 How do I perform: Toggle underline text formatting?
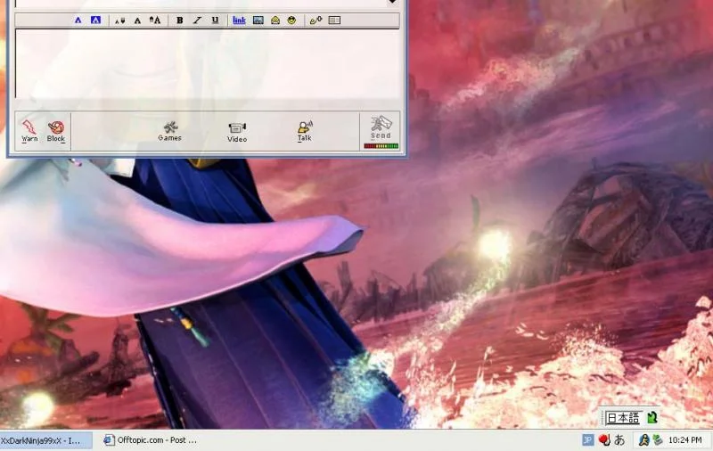(215, 20)
